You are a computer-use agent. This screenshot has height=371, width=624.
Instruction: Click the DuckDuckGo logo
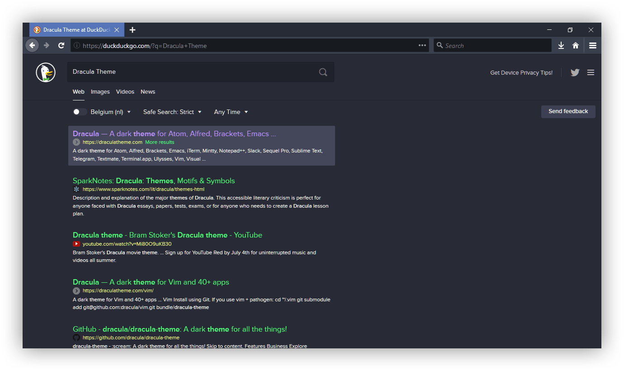tap(45, 72)
